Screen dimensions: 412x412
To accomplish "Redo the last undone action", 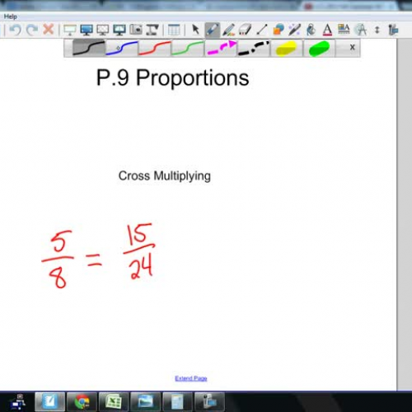I will (x=32, y=30).
